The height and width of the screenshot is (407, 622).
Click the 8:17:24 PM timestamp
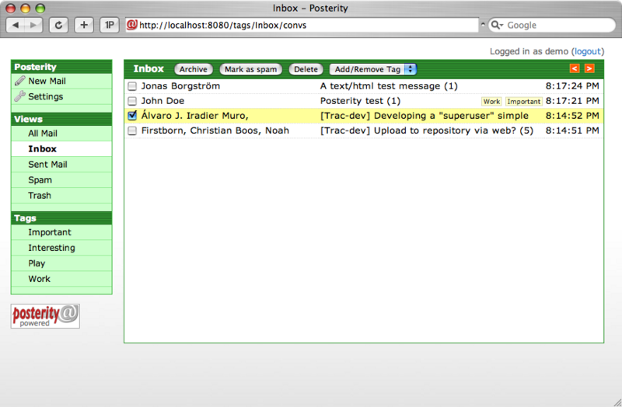coord(572,86)
